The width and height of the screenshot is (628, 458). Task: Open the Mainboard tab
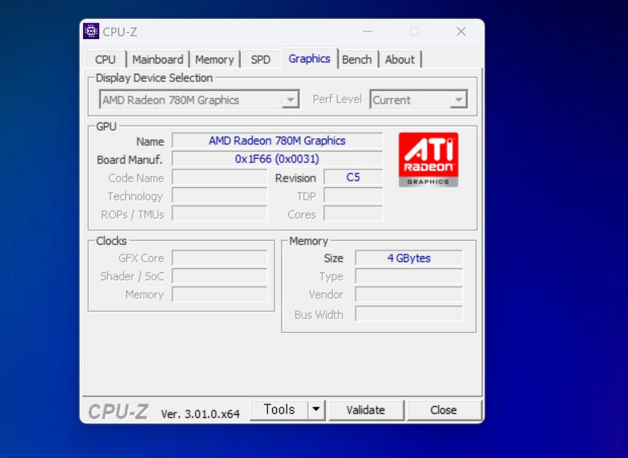tap(158, 59)
